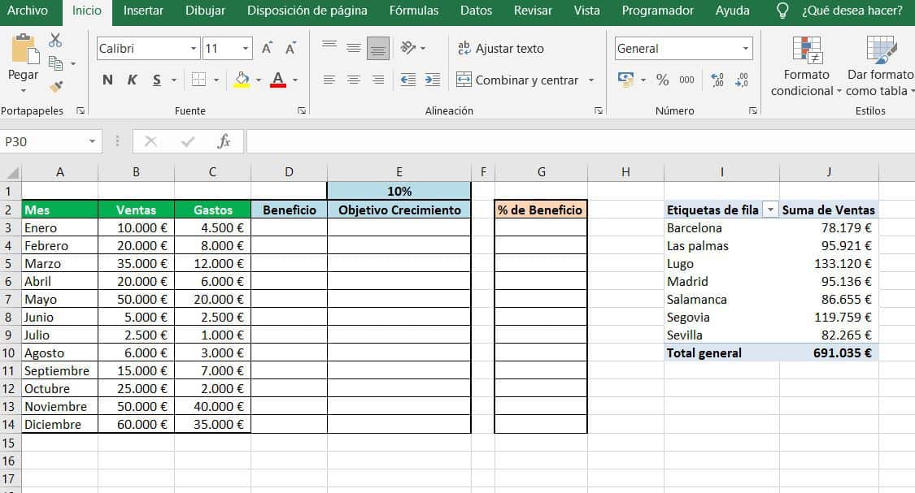915x493 pixels.
Task: Switch to the Vista tab
Action: [x=586, y=11]
